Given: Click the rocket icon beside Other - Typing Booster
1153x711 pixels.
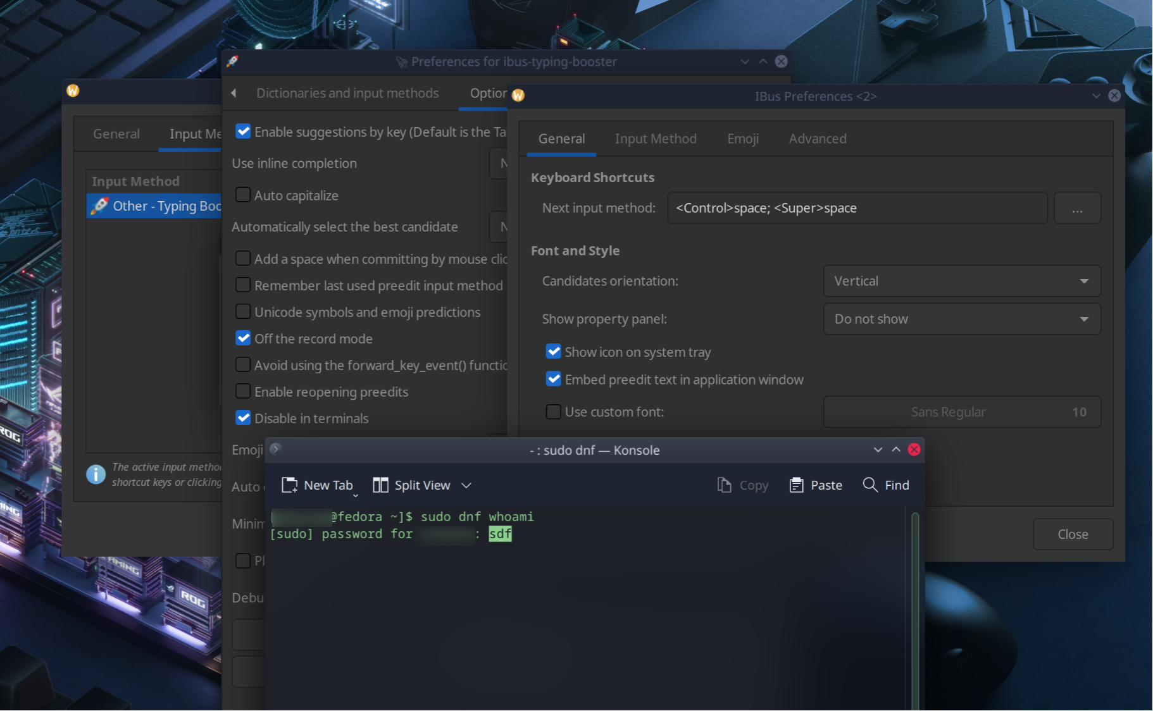Looking at the screenshot, I should pyautogui.click(x=100, y=206).
